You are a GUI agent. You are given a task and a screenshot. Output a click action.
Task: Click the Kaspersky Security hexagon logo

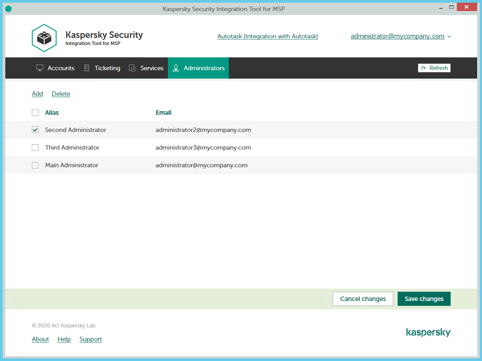coord(44,38)
